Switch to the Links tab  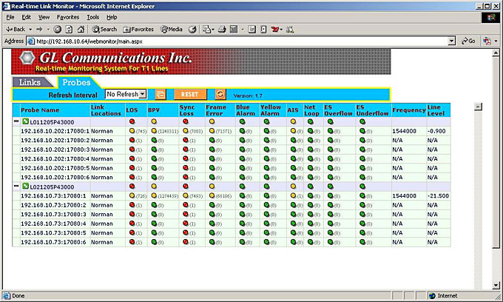point(30,82)
